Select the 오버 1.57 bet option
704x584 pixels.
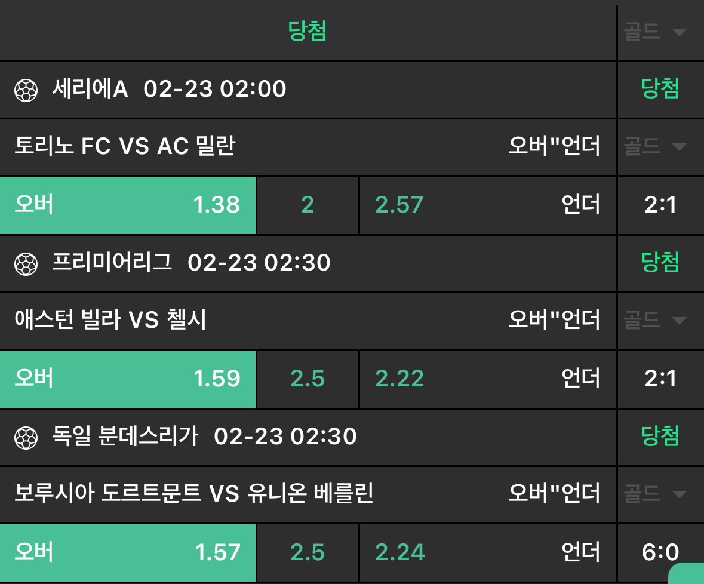[128, 552]
